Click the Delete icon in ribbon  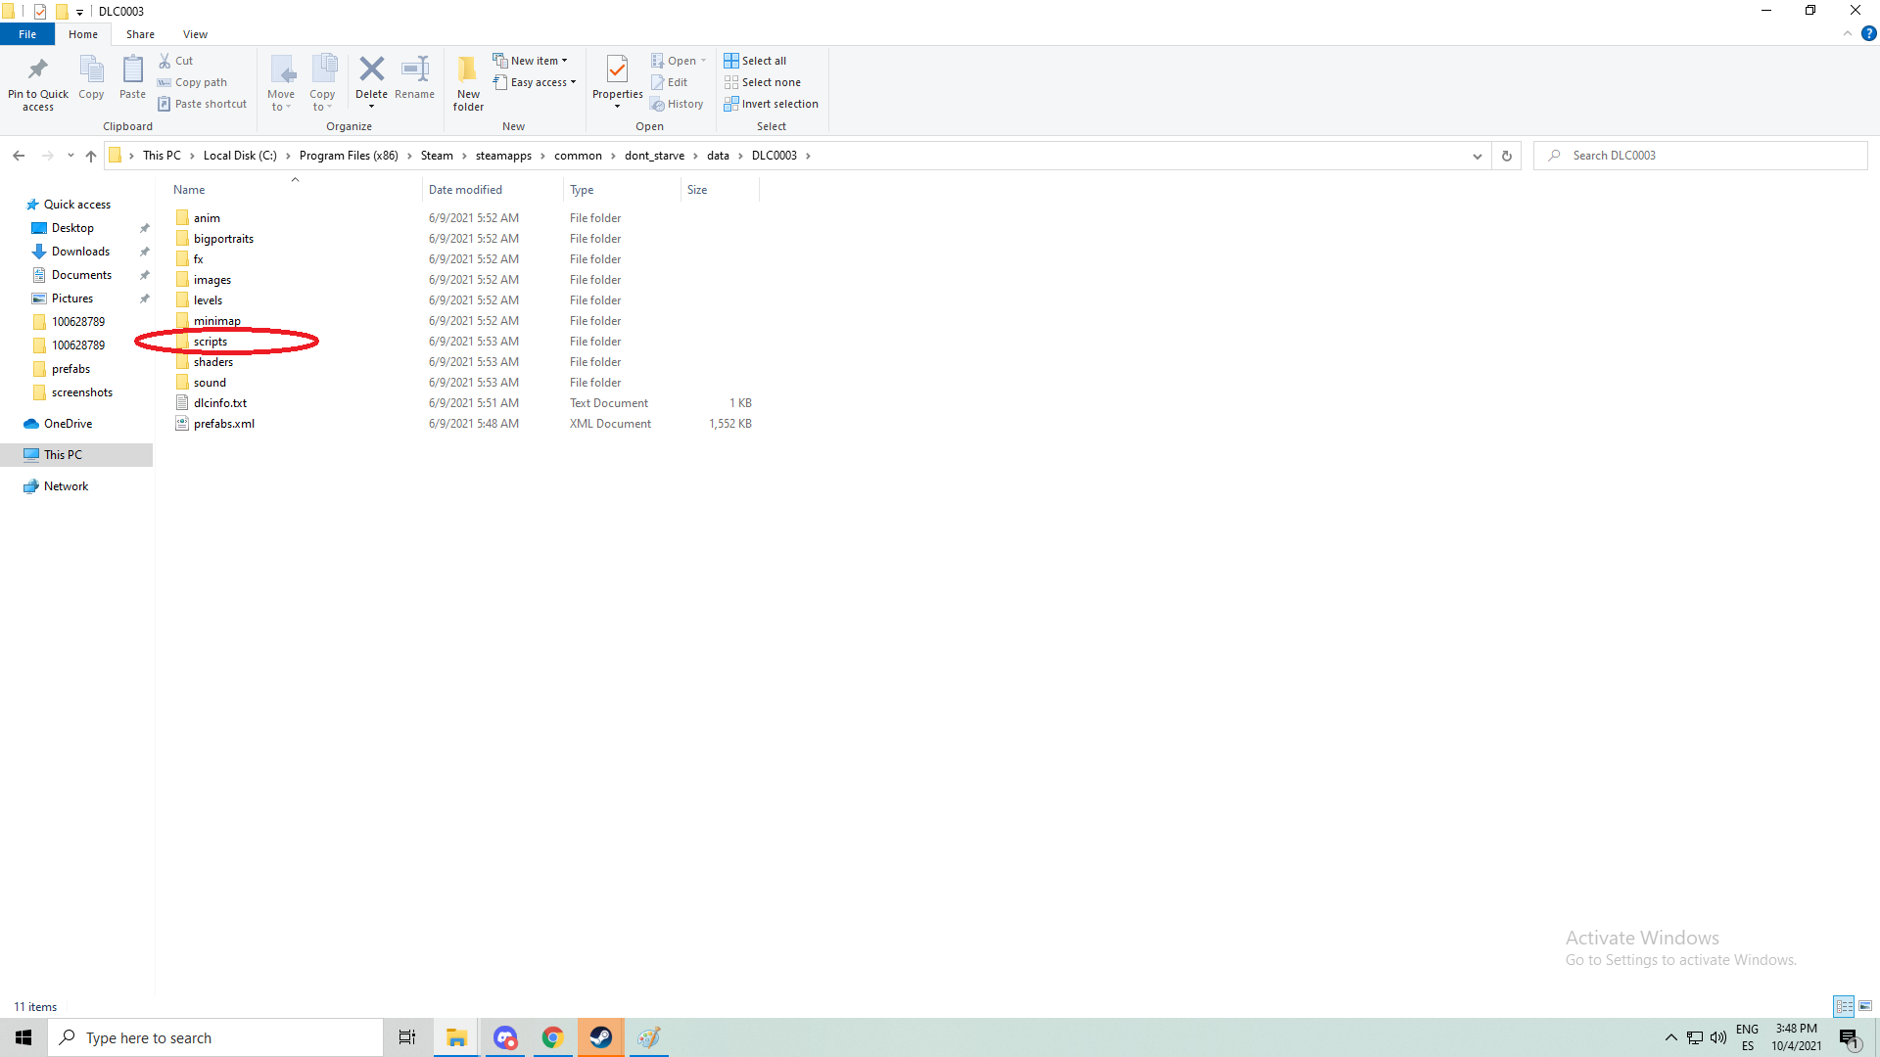371,70
